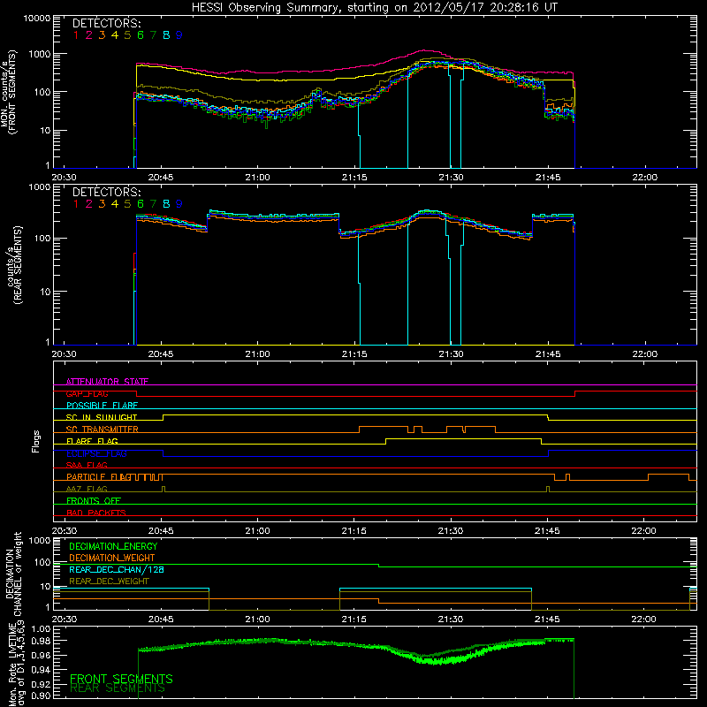The image size is (707, 707).
Task: Click the 20:45 time tick under rear segments plot
Action: click(161, 354)
